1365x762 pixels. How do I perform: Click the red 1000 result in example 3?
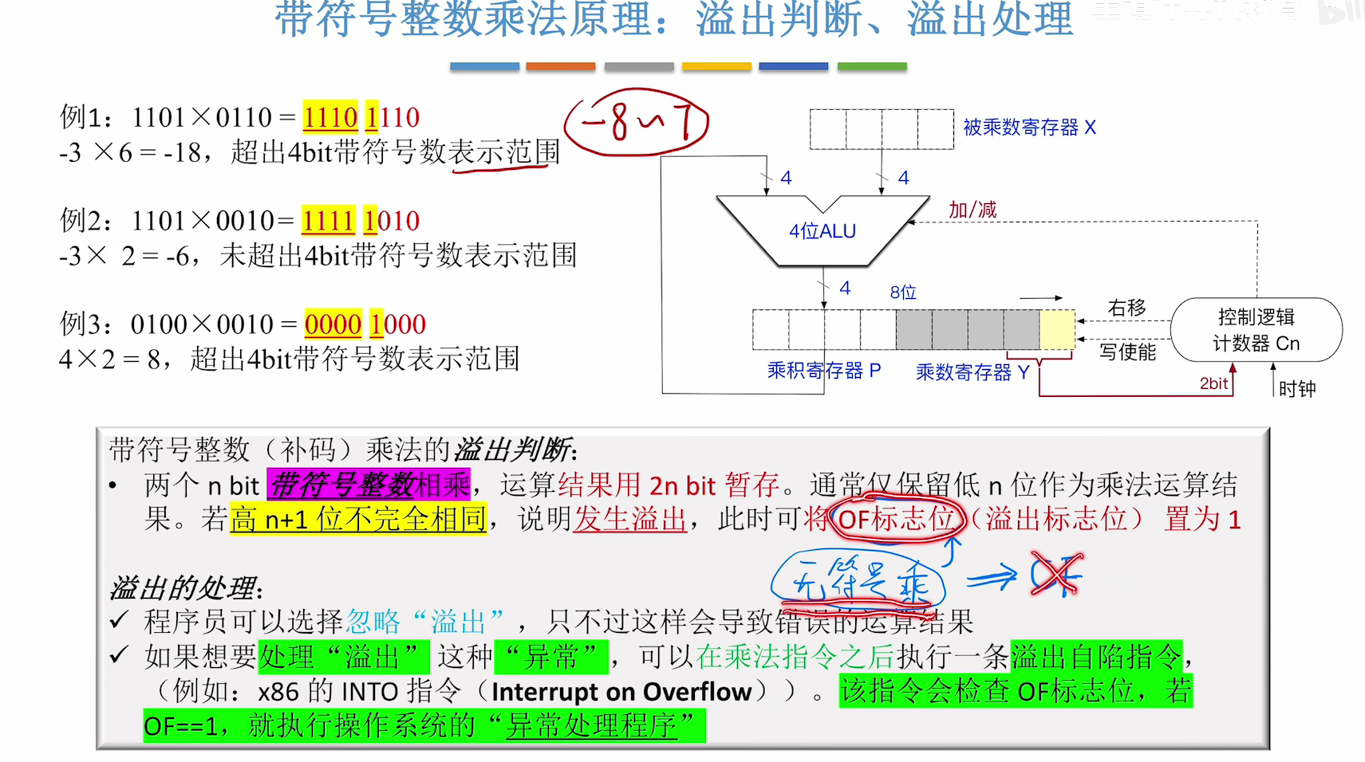[397, 324]
